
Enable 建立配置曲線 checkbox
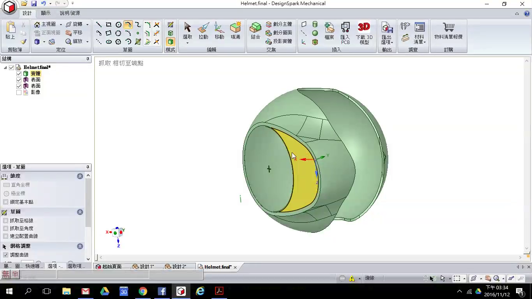[x=5, y=236]
